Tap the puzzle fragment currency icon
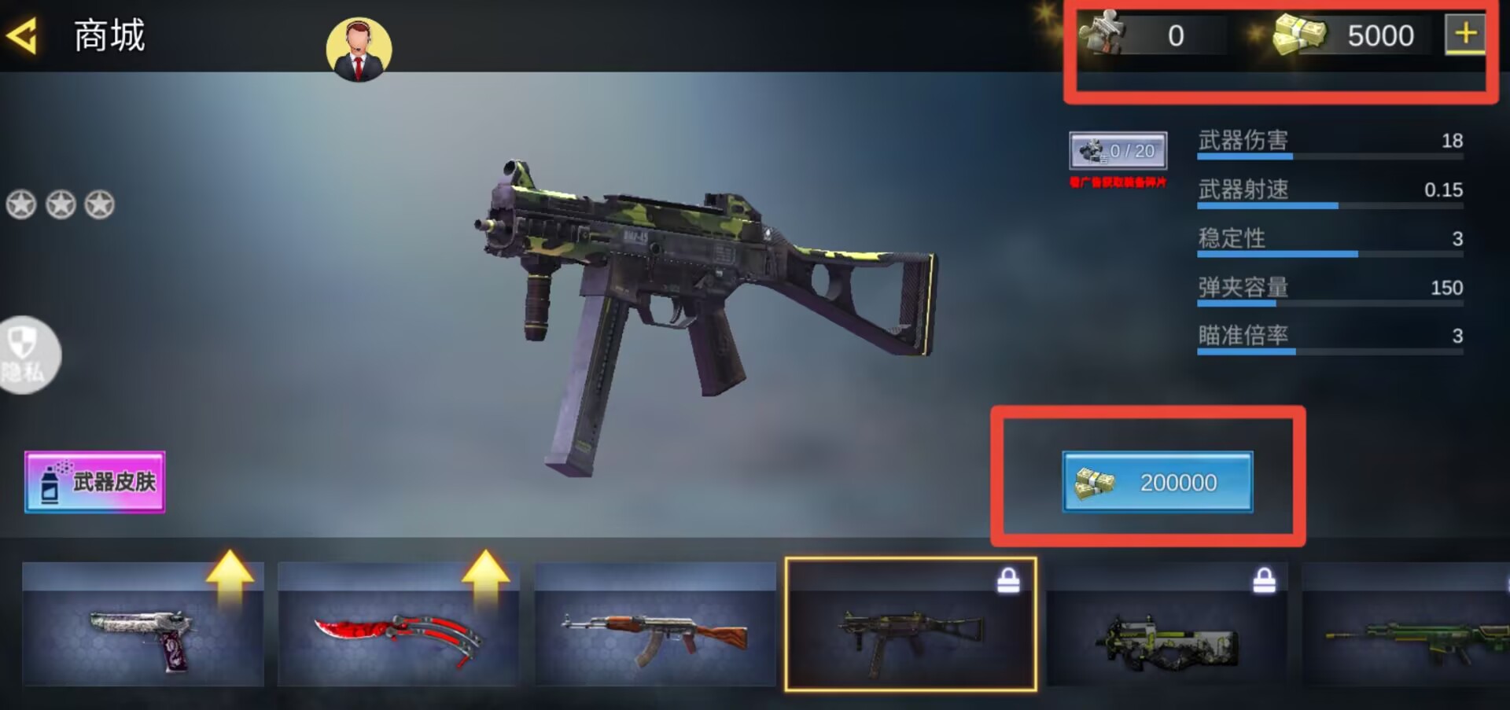 [1102, 33]
